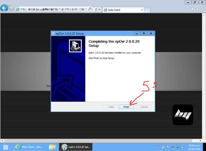Image resolution: width=206 pixels, height=151 pixels.
Task: Open the Internet Explorer home page icon
Action: tap(192, 9)
